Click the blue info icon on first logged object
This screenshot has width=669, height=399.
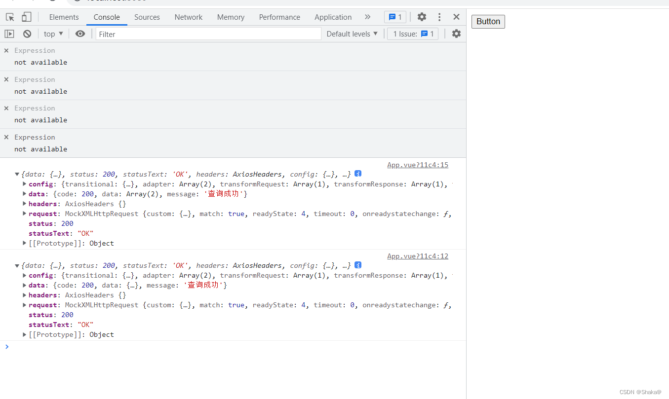358,174
